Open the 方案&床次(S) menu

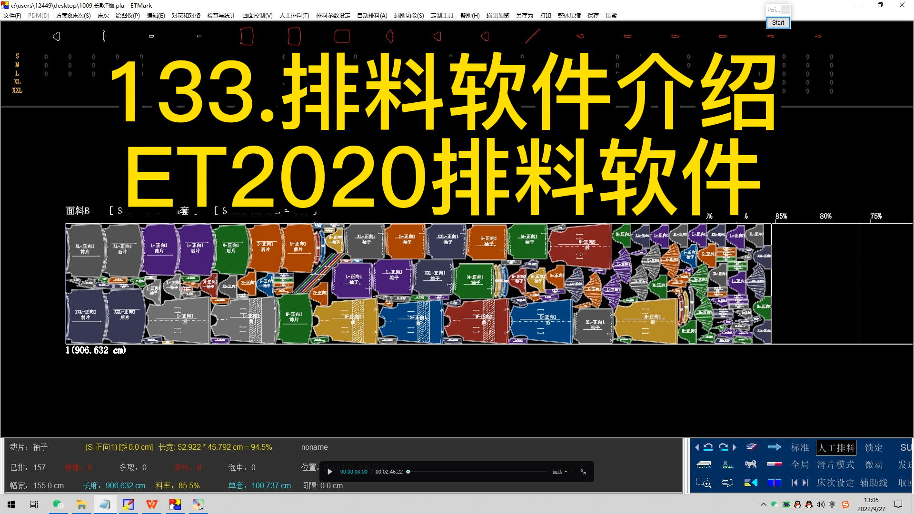73,15
